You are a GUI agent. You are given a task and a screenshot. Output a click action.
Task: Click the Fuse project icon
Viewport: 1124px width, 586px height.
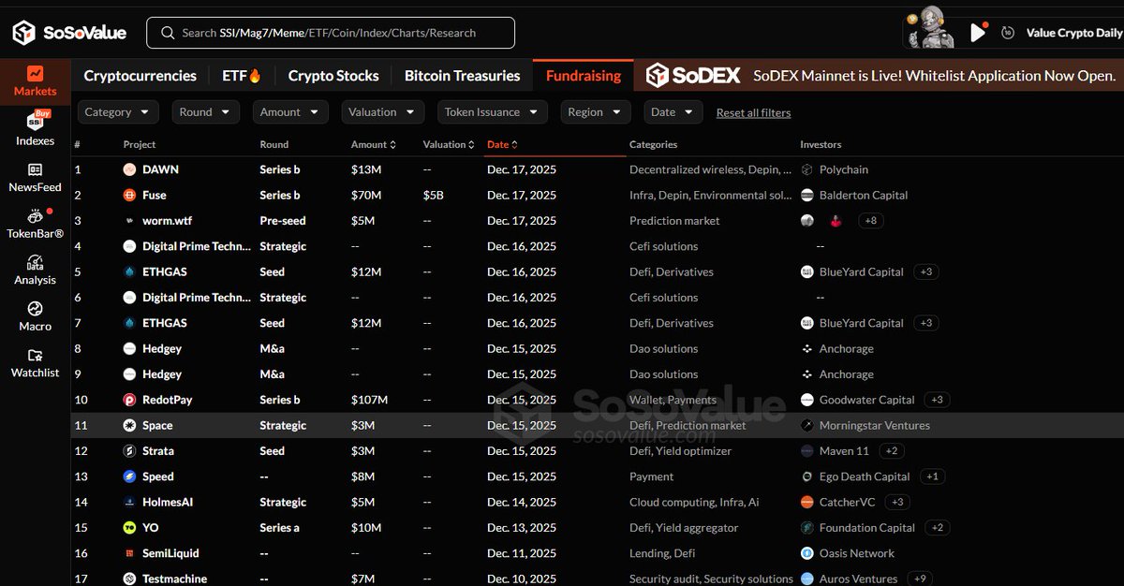click(x=129, y=195)
